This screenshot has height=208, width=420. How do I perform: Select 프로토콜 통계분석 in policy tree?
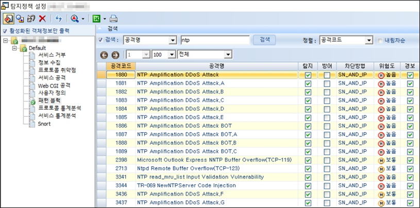coord(59,109)
